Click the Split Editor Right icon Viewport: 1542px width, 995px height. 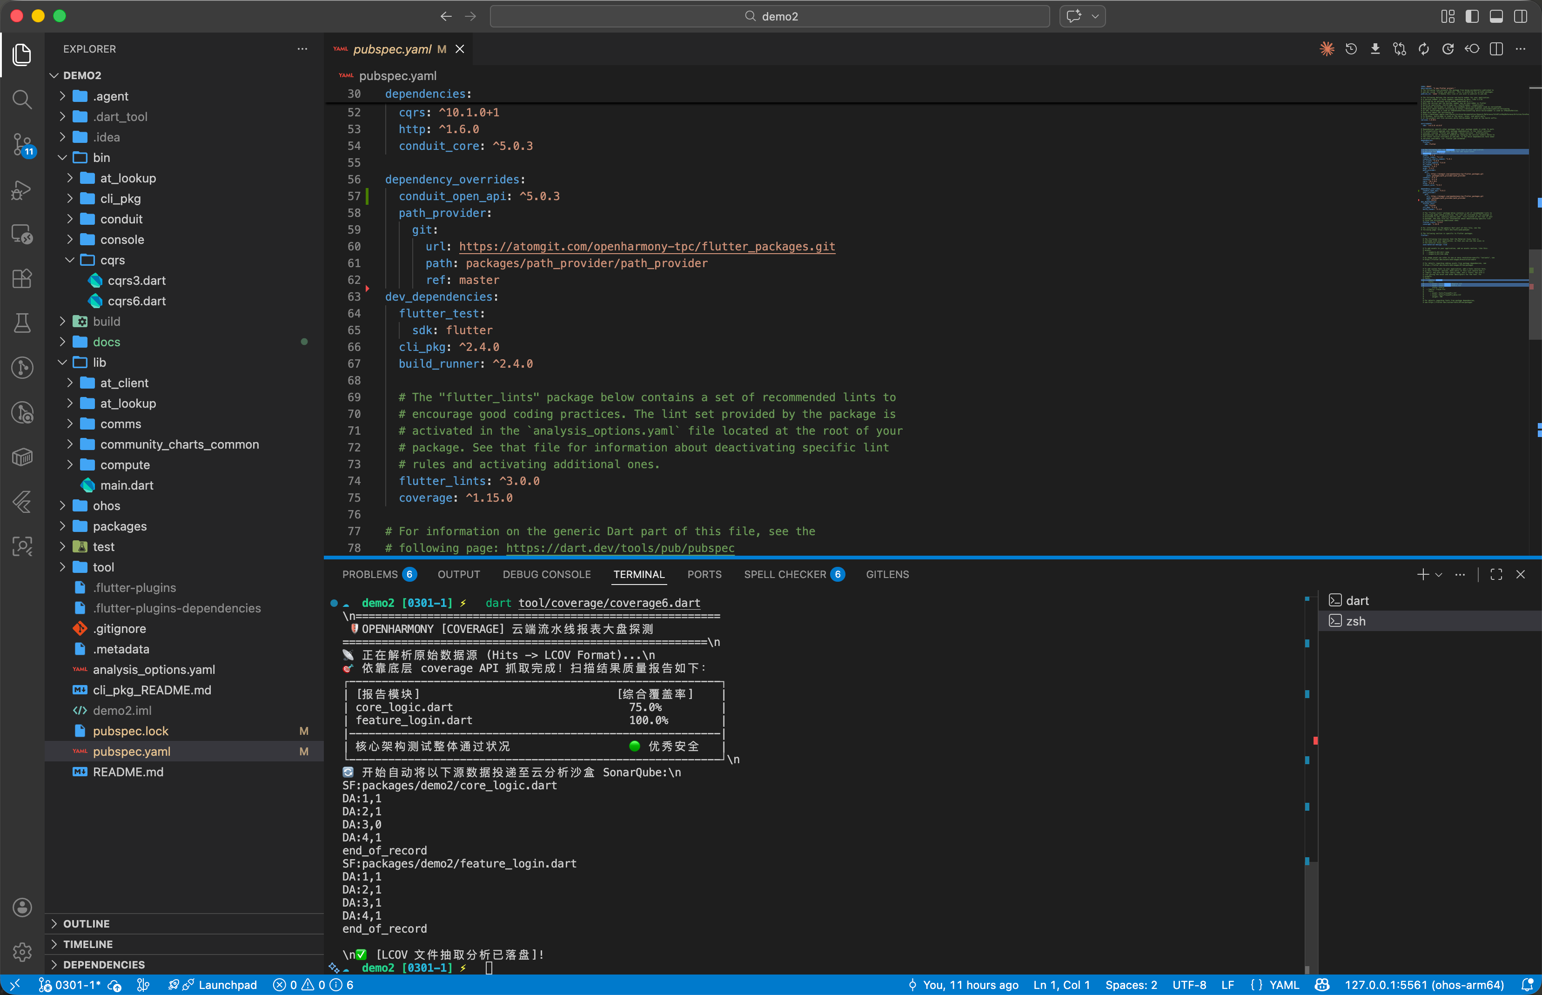[1496, 49]
